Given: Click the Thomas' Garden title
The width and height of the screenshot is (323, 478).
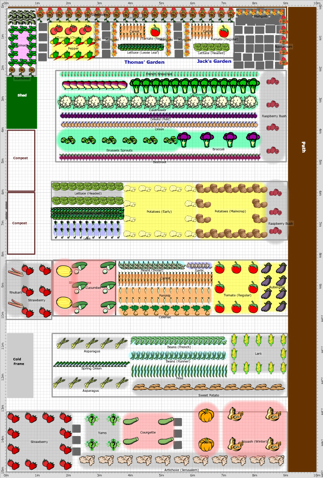Looking at the screenshot, I should pyautogui.click(x=144, y=62).
